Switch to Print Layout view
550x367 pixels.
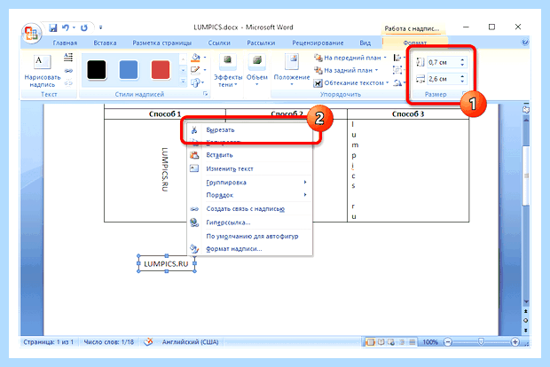(370, 342)
